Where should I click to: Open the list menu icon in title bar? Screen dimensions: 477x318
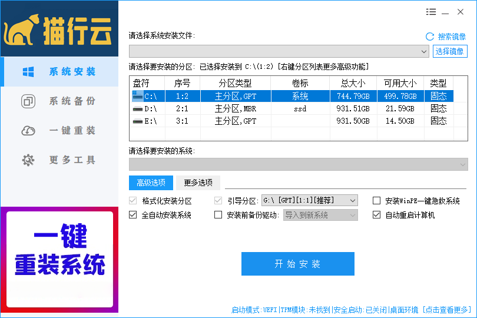[431, 12]
